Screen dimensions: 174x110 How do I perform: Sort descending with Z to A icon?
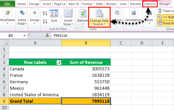coord(45,21)
